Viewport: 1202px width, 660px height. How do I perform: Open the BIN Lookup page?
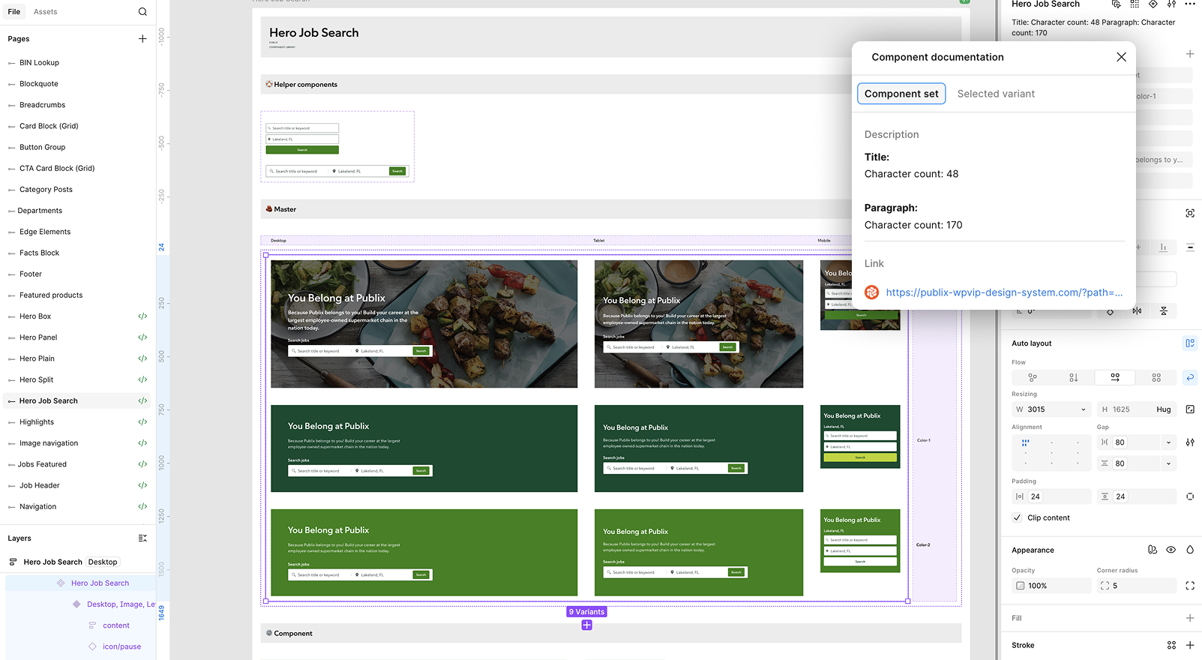[39, 63]
